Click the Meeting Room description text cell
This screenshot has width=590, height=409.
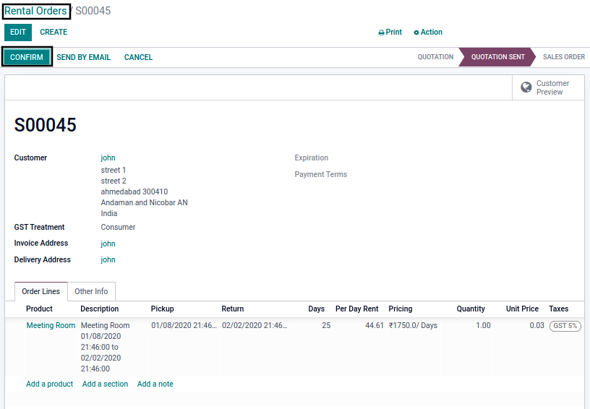pyautogui.click(x=106, y=347)
